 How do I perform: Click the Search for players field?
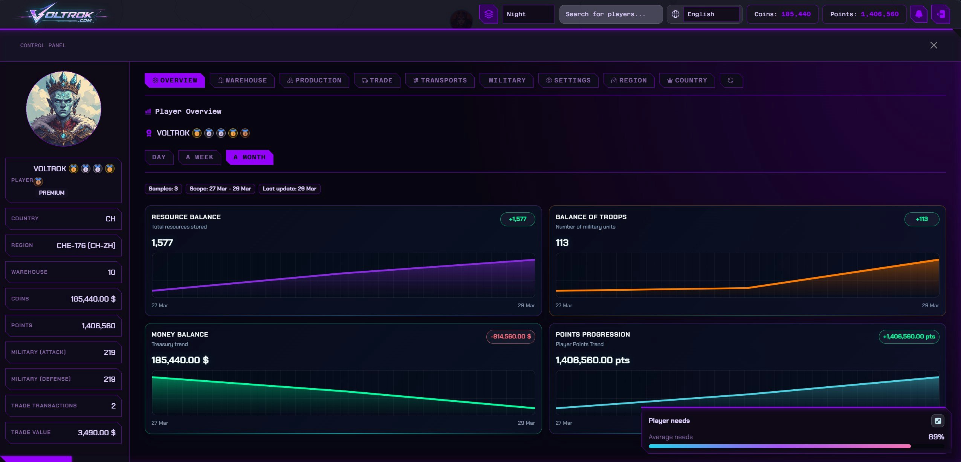tap(610, 14)
